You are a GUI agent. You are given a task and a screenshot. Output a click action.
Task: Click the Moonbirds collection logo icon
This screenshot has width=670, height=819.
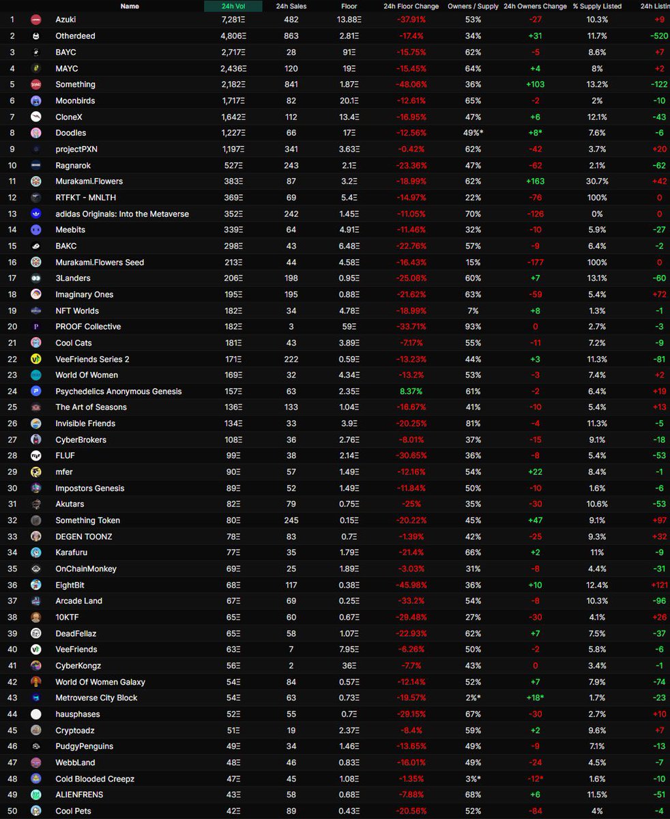point(36,100)
